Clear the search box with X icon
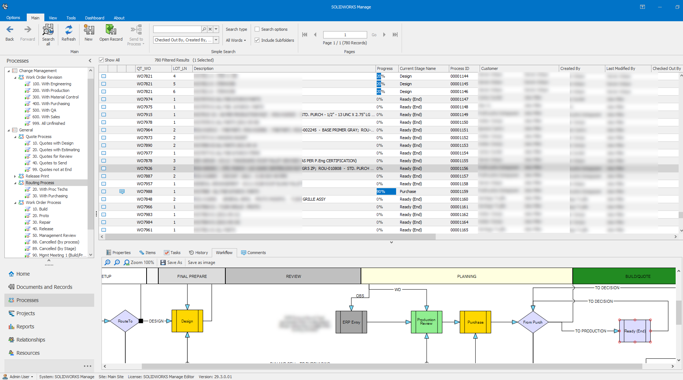Viewport: 683px width, 380px height. (x=210, y=29)
